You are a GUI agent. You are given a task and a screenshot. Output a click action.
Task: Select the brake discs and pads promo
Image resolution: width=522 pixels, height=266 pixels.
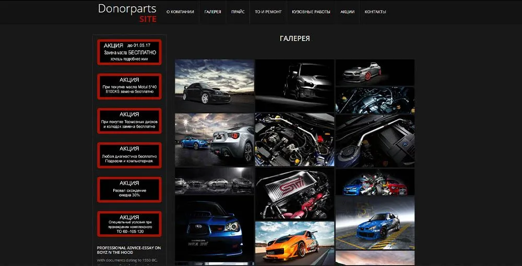(x=129, y=121)
